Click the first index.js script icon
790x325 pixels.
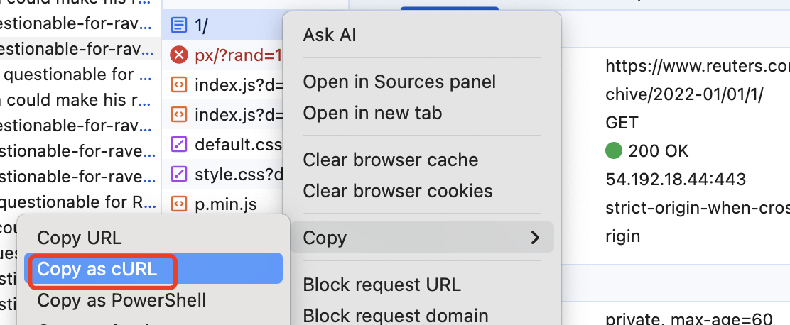point(179,85)
